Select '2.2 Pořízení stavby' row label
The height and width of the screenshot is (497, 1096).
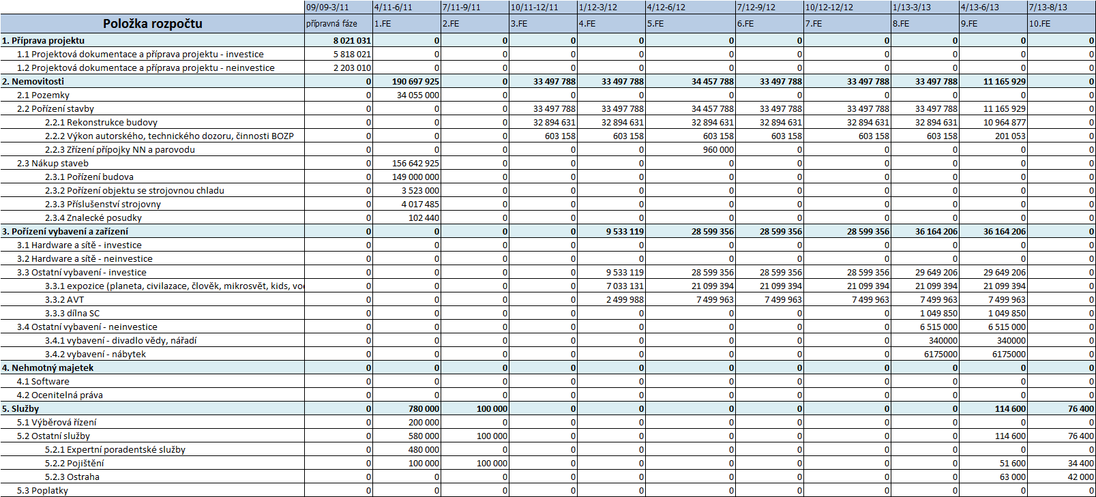pos(55,108)
